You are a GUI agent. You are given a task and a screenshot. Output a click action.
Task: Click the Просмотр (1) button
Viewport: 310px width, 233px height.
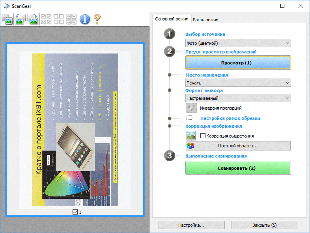(x=238, y=62)
